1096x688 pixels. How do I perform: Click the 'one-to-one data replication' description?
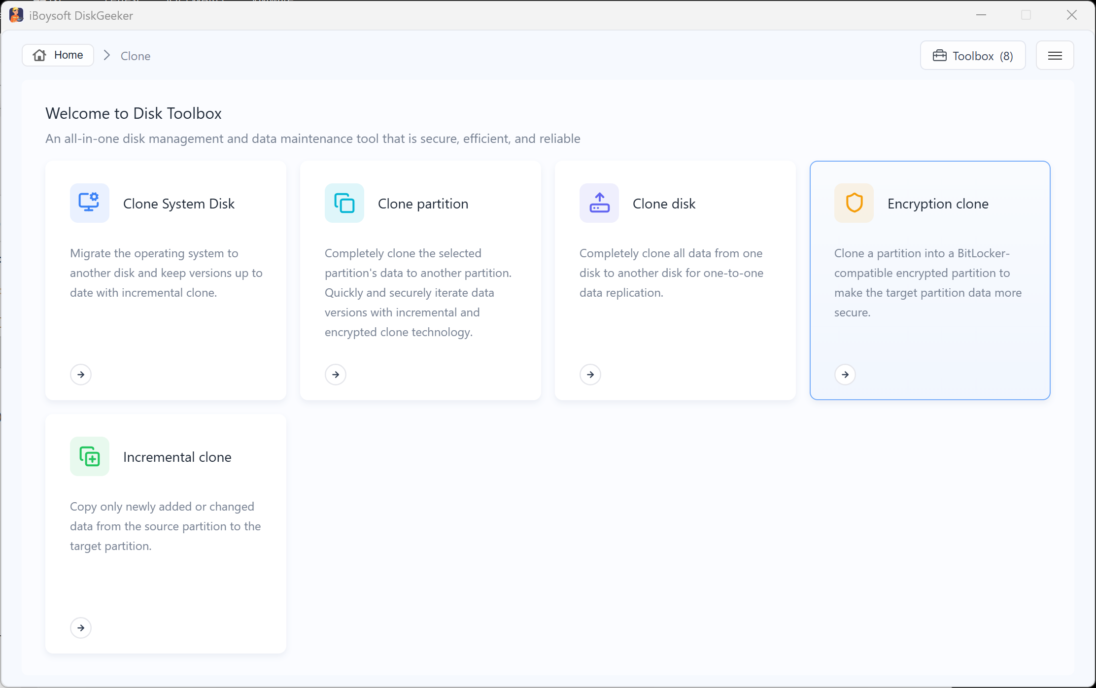pyautogui.click(x=671, y=273)
